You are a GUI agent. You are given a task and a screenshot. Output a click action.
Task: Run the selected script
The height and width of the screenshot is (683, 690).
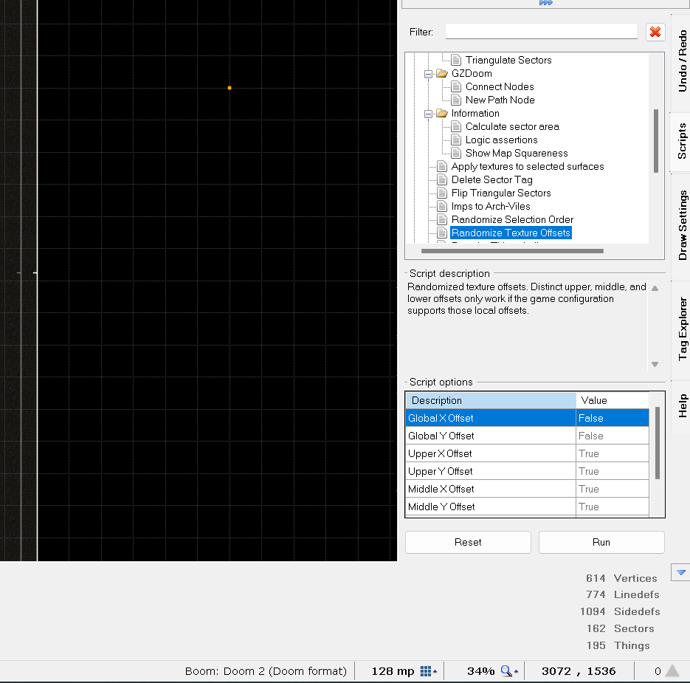click(x=601, y=542)
